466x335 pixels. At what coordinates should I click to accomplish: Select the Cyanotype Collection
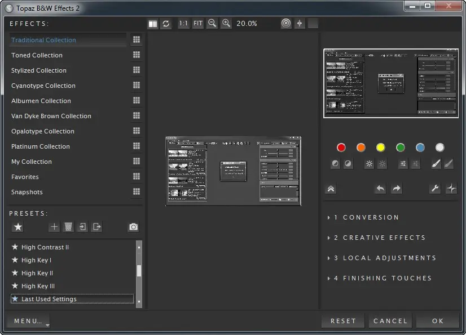43,86
